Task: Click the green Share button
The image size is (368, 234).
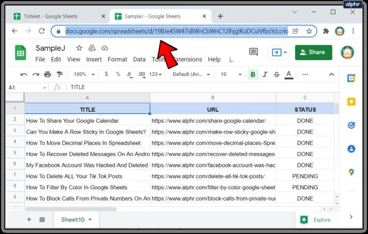Action: tap(314, 52)
